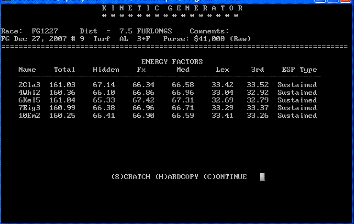354x224 pixels.
Task: Click hidden value 66.10
Action: point(104,93)
